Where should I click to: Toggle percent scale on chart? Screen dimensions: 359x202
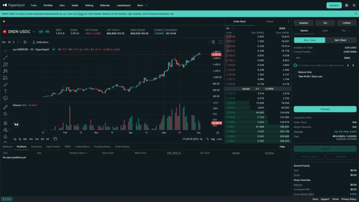coord(208,139)
